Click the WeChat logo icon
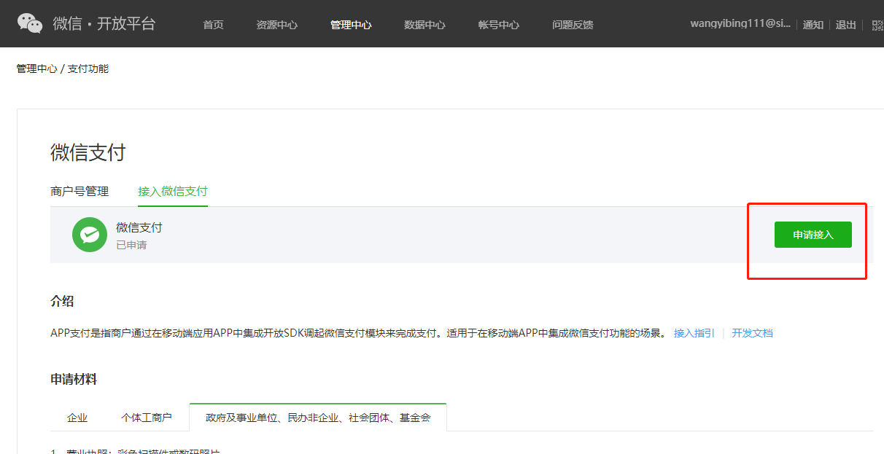 31,23
